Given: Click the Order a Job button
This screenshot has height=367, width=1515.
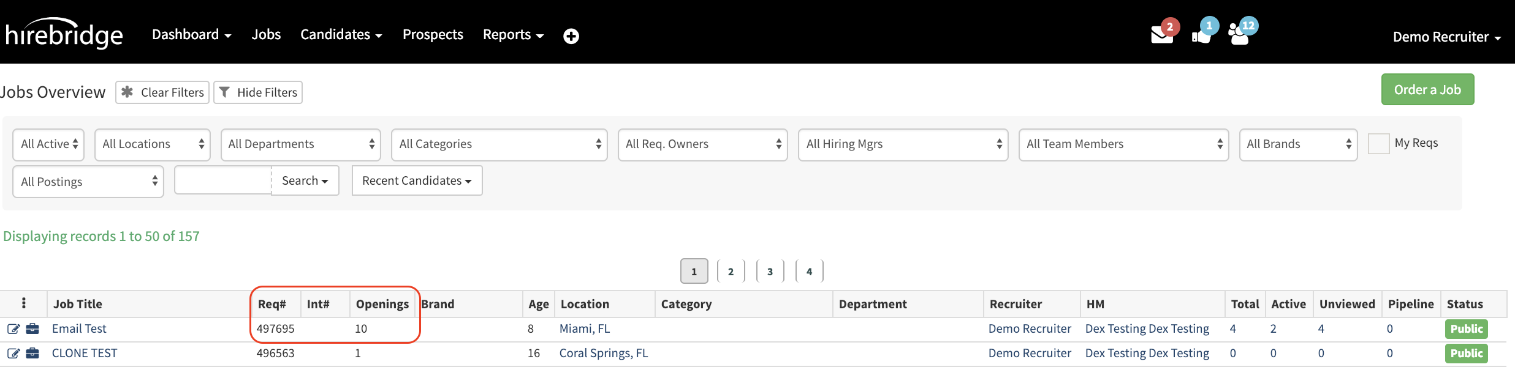Looking at the screenshot, I should coord(1427,90).
